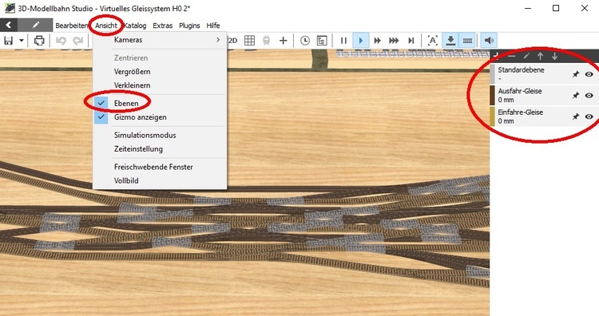Image resolution: width=599 pixels, height=316 pixels.
Task: Click the fast-forward double arrow icon
Action: click(377, 41)
